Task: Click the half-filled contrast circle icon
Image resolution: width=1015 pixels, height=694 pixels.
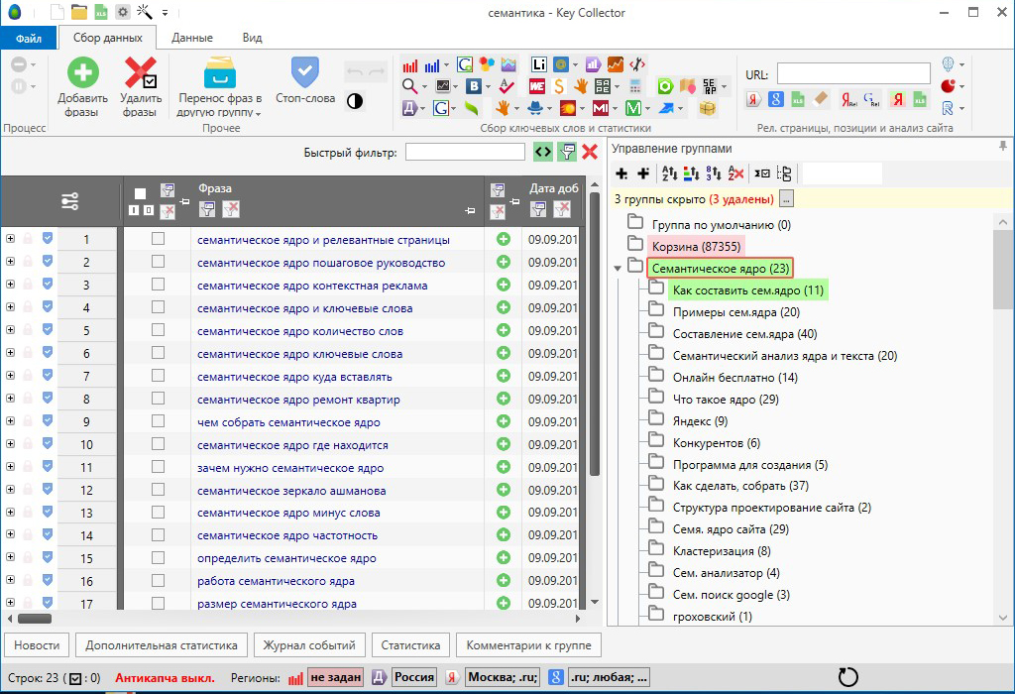Action: coord(355,101)
